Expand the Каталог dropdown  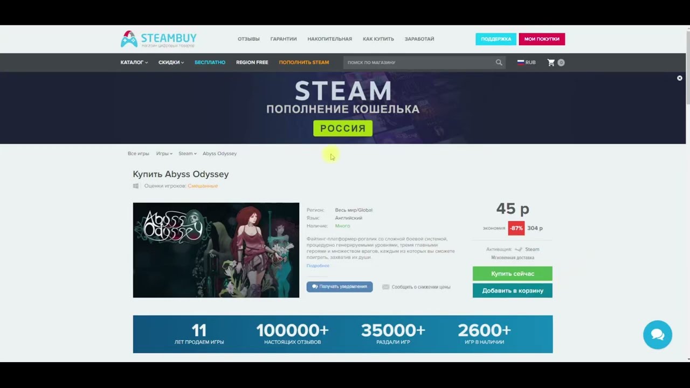point(134,63)
